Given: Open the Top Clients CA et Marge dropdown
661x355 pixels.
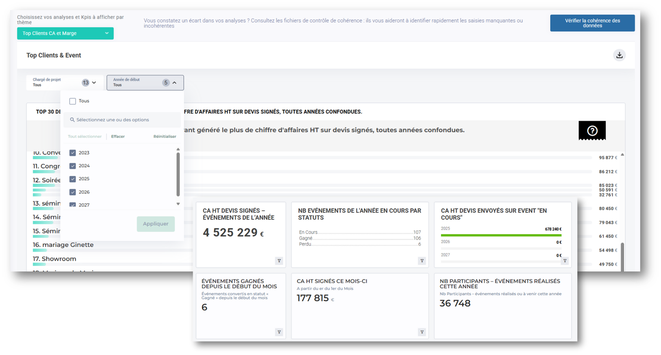Looking at the screenshot, I should pos(65,33).
